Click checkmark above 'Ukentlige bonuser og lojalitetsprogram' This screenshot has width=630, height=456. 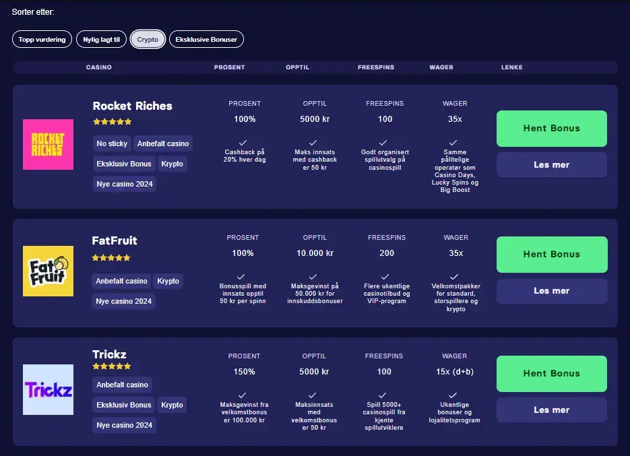tap(453, 395)
